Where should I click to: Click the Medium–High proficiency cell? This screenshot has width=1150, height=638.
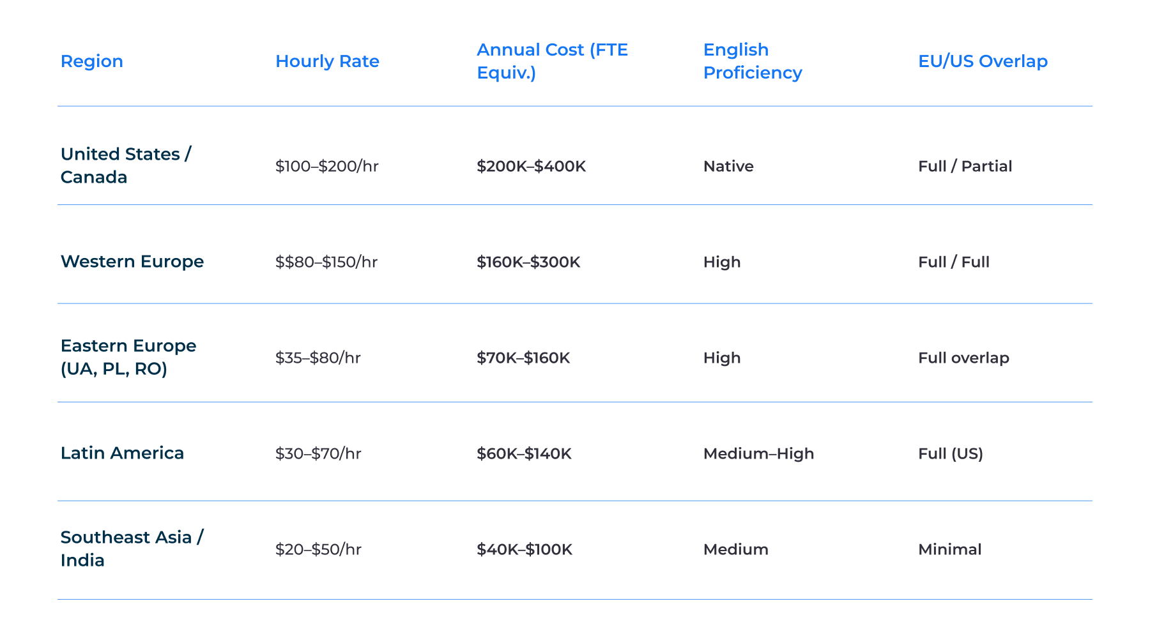click(x=758, y=453)
